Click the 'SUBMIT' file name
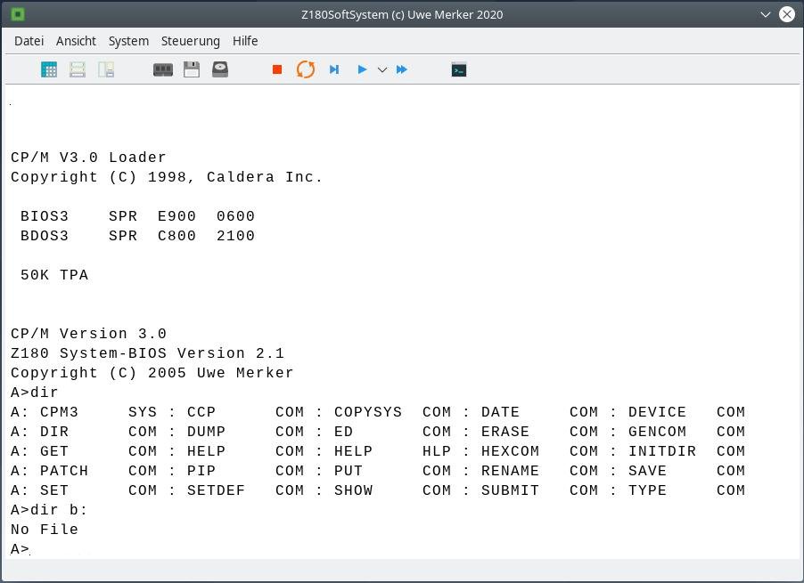Viewport: 804px width, 583px height. click(510, 490)
